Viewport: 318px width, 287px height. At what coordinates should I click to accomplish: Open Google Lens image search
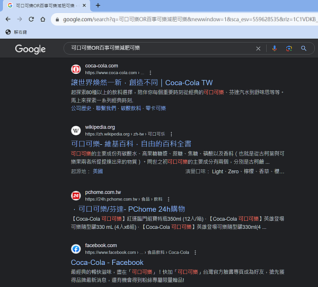tap(289, 48)
